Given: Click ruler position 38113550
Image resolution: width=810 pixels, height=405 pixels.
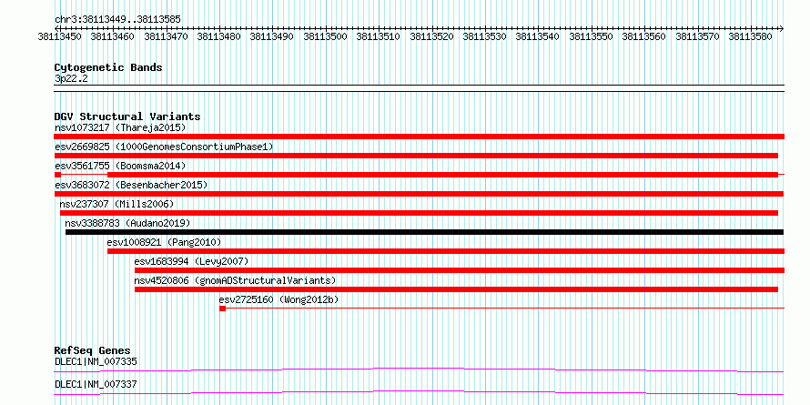Looking at the screenshot, I should click(592, 36).
